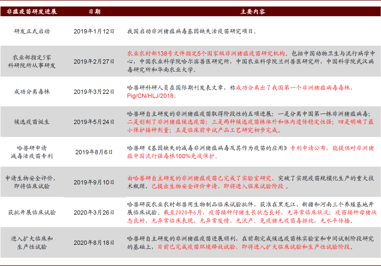Screen dimensions: 381x266
Task: Click red text '瘟中国流行强毒株100%免疫保护'
Action: 171,156
